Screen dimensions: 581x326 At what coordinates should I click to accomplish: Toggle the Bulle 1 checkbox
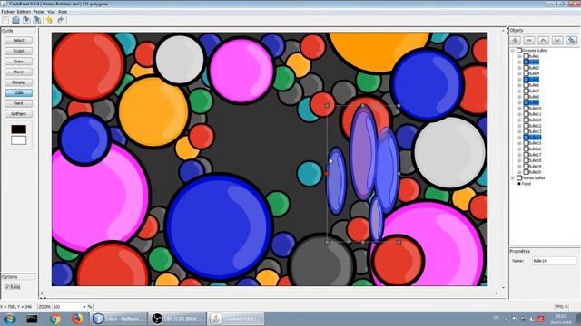527,56
